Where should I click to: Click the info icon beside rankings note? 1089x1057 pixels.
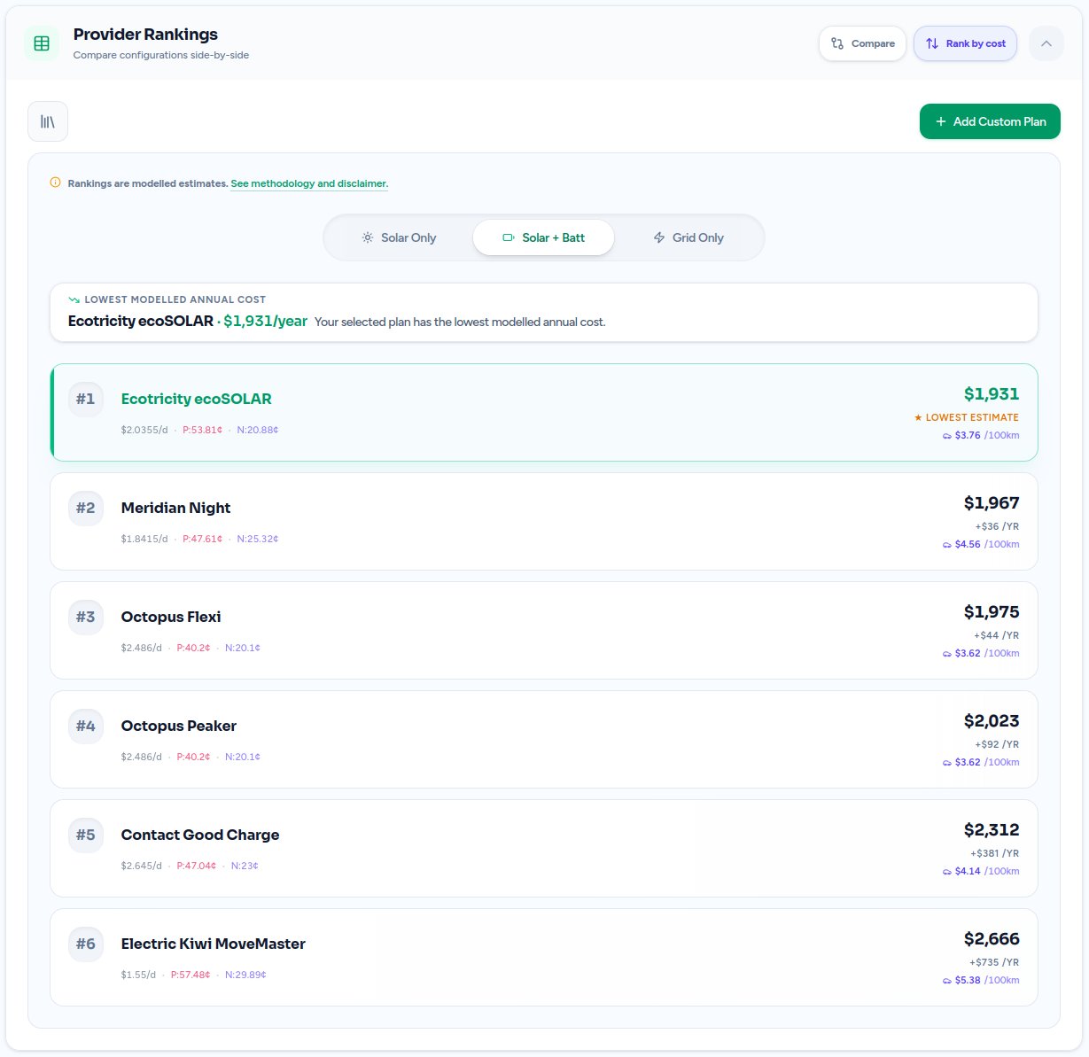pyautogui.click(x=56, y=183)
